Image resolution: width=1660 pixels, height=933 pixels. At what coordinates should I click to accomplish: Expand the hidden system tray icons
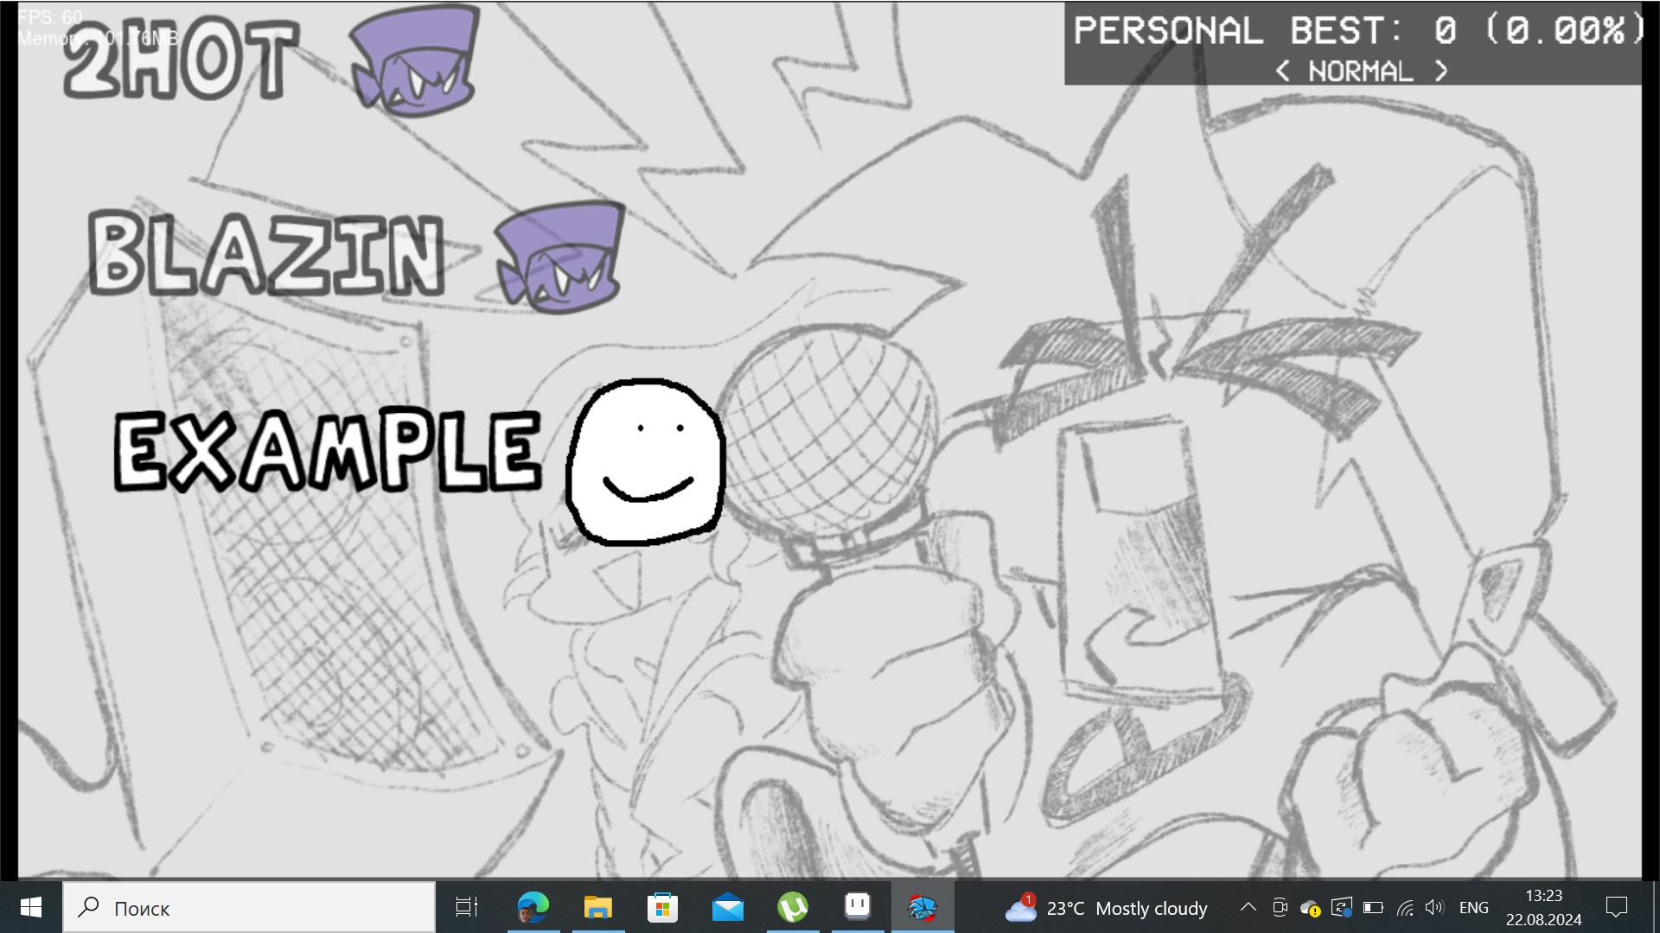point(1248,907)
